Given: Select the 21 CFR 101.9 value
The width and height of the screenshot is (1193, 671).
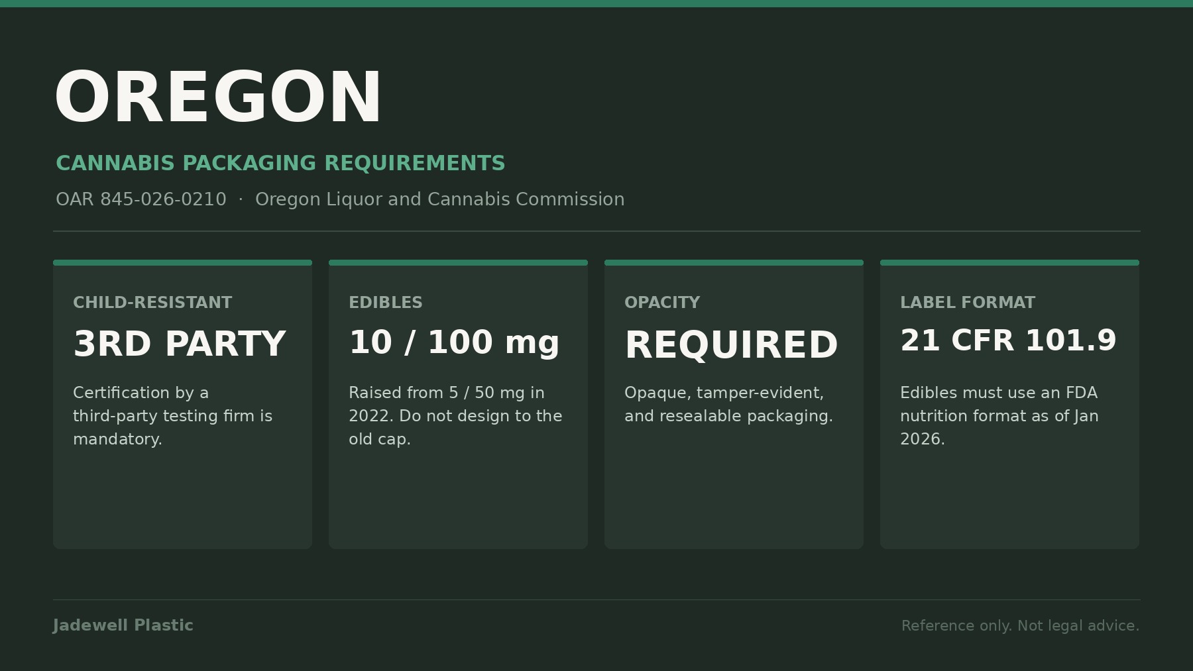Looking at the screenshot, I should click(1008, 340).
